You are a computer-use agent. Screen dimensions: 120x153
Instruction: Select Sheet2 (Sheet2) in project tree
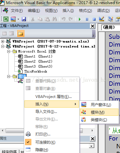pos(38,61)
